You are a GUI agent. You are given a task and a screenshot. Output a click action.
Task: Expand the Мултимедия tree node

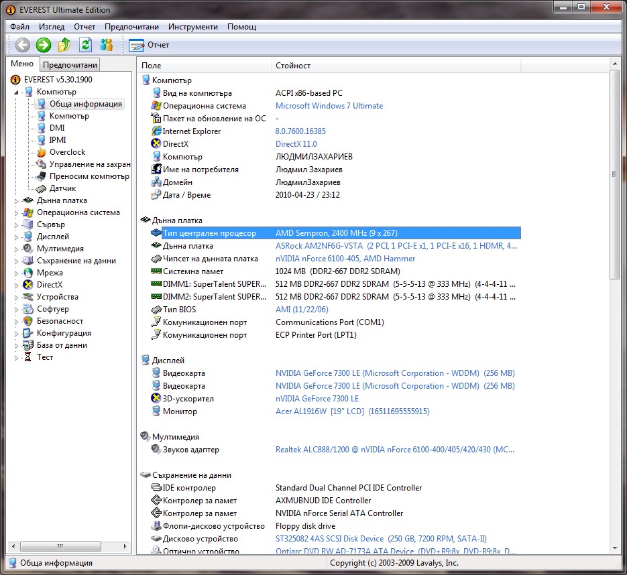(16, 249)
